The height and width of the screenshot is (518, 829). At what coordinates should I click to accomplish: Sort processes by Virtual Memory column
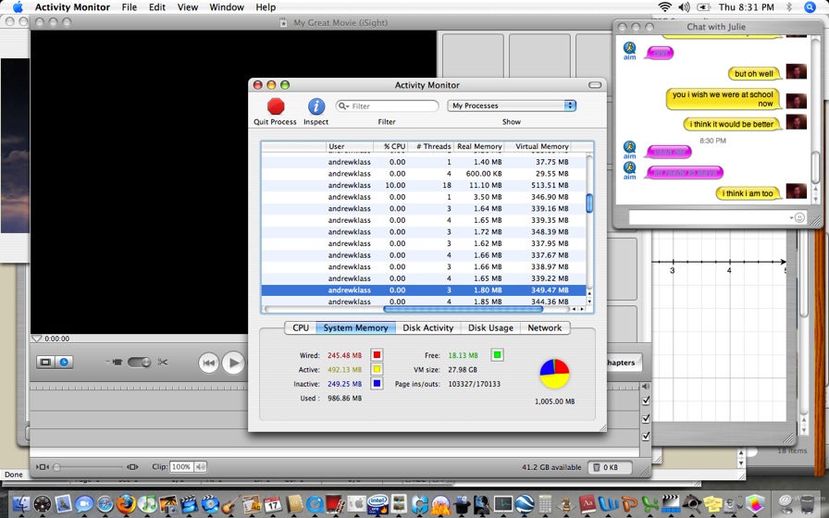click(538, 146)
